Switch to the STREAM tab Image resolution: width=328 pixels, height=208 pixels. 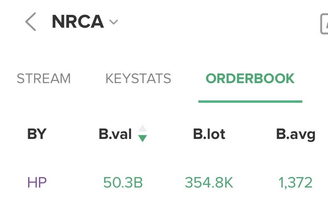(43, 78)
